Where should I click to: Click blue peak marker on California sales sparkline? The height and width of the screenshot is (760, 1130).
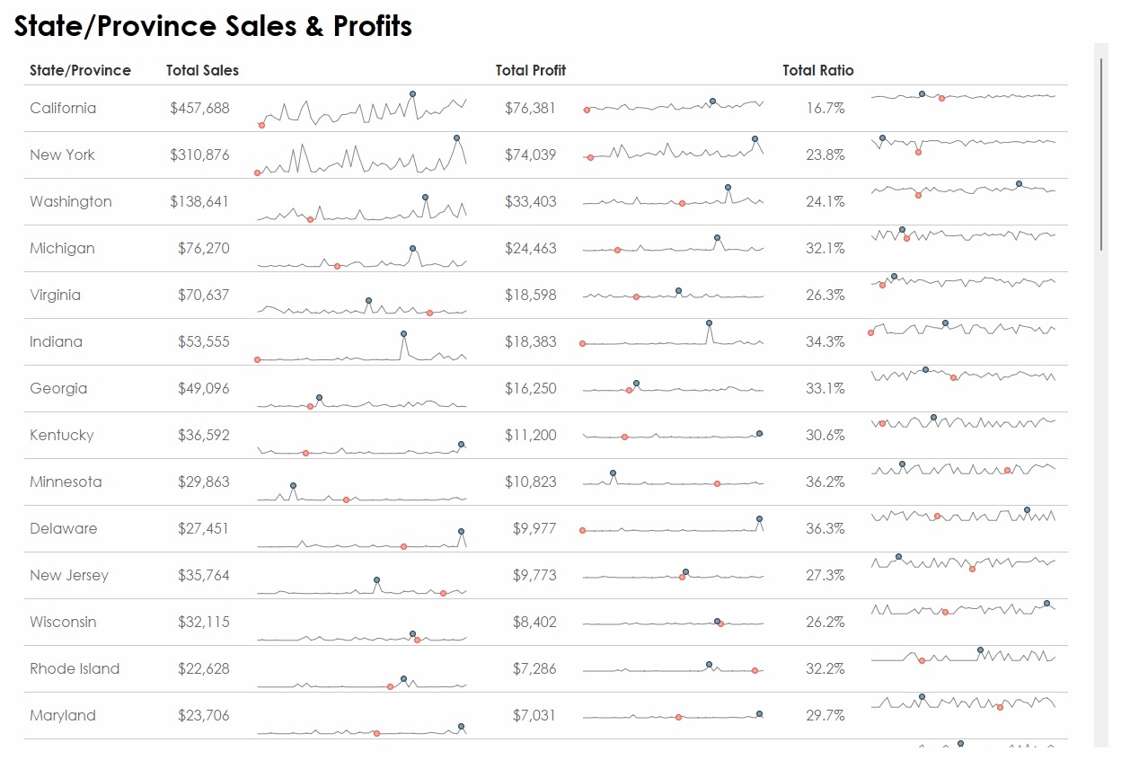[x=412, y=93]
